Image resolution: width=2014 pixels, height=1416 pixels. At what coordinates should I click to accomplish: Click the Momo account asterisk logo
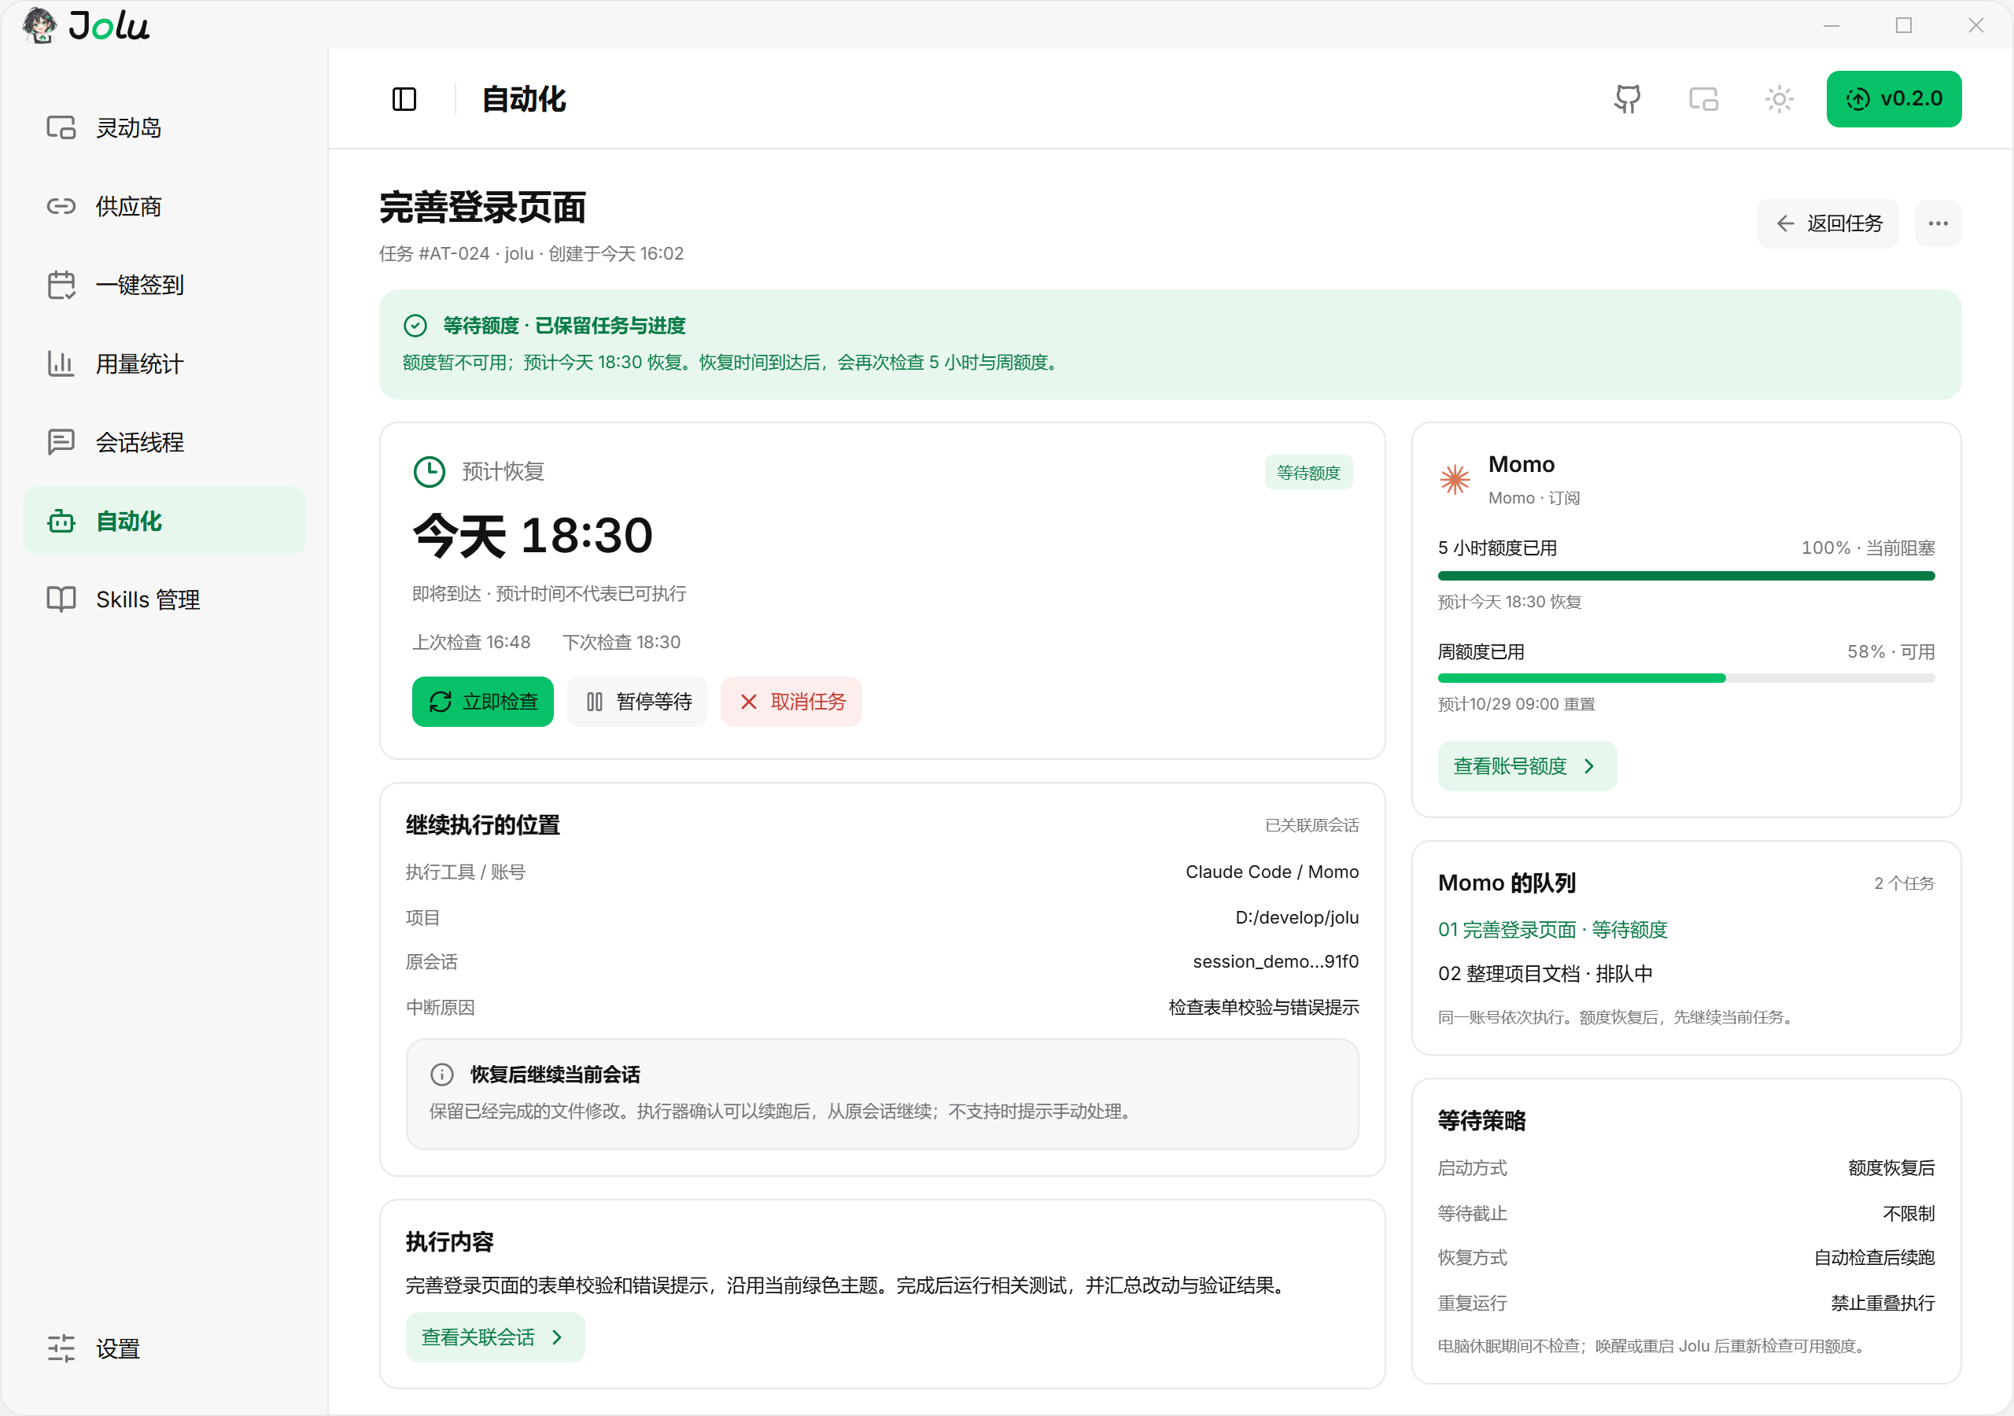(x=1455, y=479)
